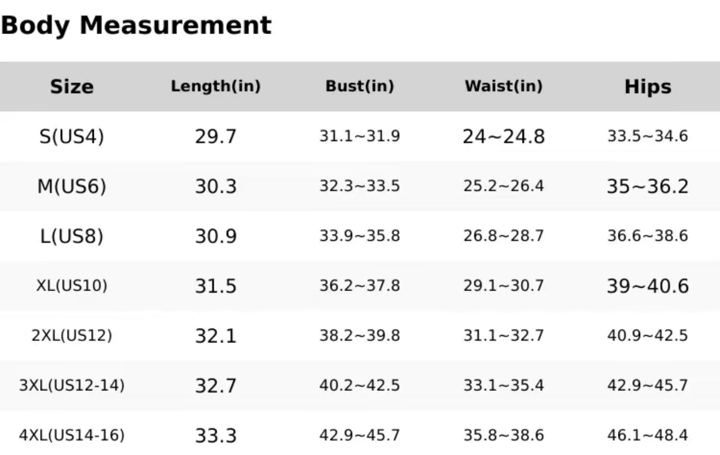Click the 3XL(US12-14) size label
This screenshot has height=455, width=720.
tap(72, 385)
